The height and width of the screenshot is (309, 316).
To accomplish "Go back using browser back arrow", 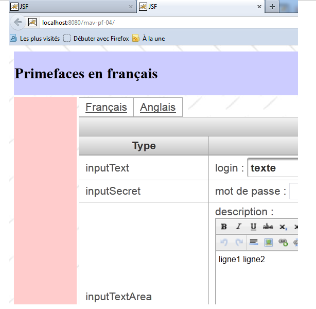I will coord(17,22).
